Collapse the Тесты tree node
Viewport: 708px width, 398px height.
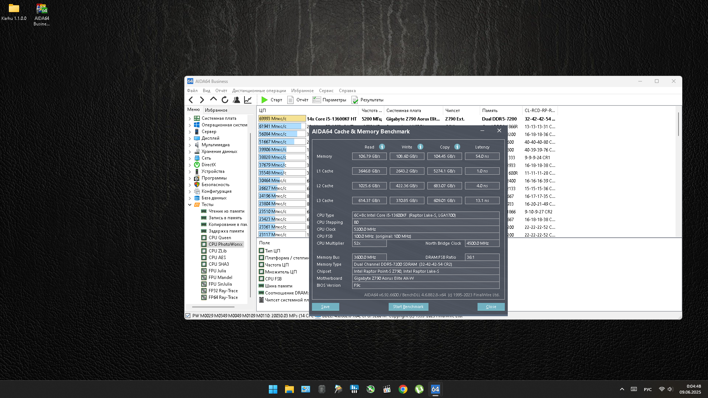tap(190, 205)
